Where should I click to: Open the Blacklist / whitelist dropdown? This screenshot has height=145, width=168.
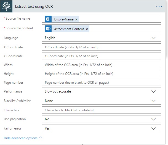click(154, 101)
